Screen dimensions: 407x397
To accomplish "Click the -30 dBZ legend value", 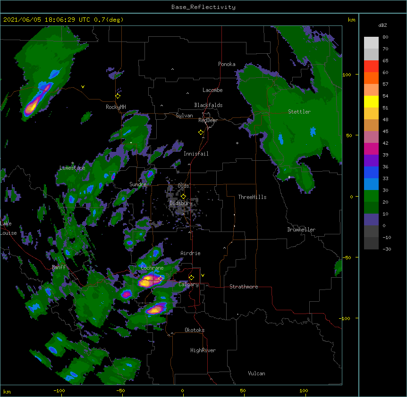I will [x=387, y=249].
